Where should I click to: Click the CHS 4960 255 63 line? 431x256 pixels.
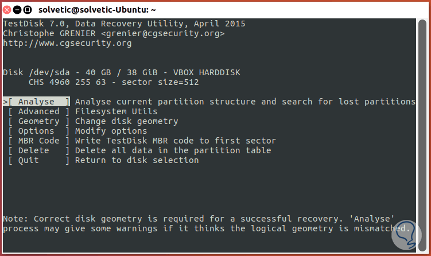click(107, 82)
